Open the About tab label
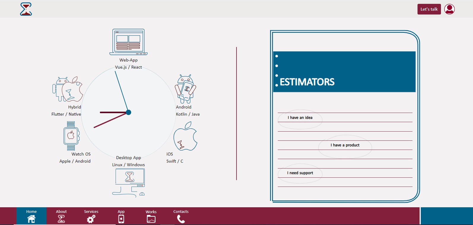This screenshot has height=225, width=473. (61, 211)
